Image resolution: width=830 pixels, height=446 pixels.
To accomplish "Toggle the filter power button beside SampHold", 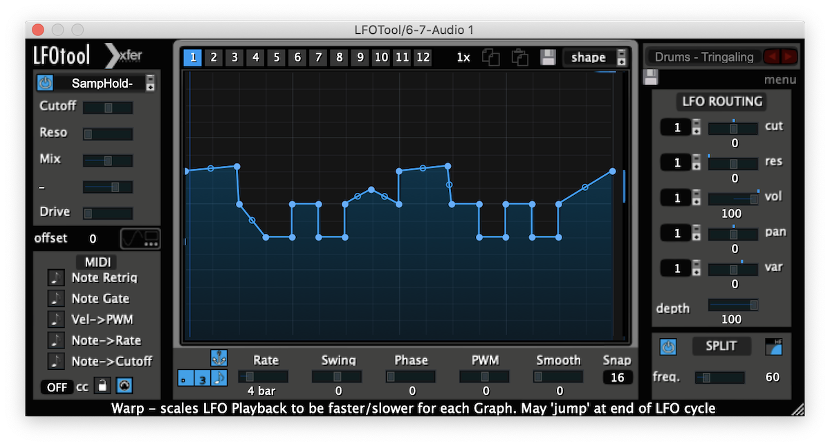I will click(x=45, y=83).
